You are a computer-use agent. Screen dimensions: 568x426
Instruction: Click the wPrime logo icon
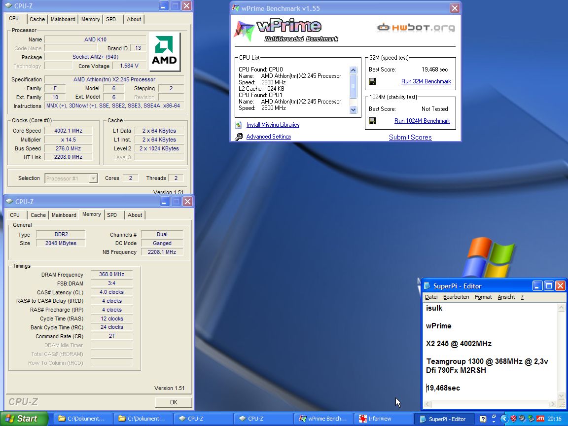pos(244,31)
